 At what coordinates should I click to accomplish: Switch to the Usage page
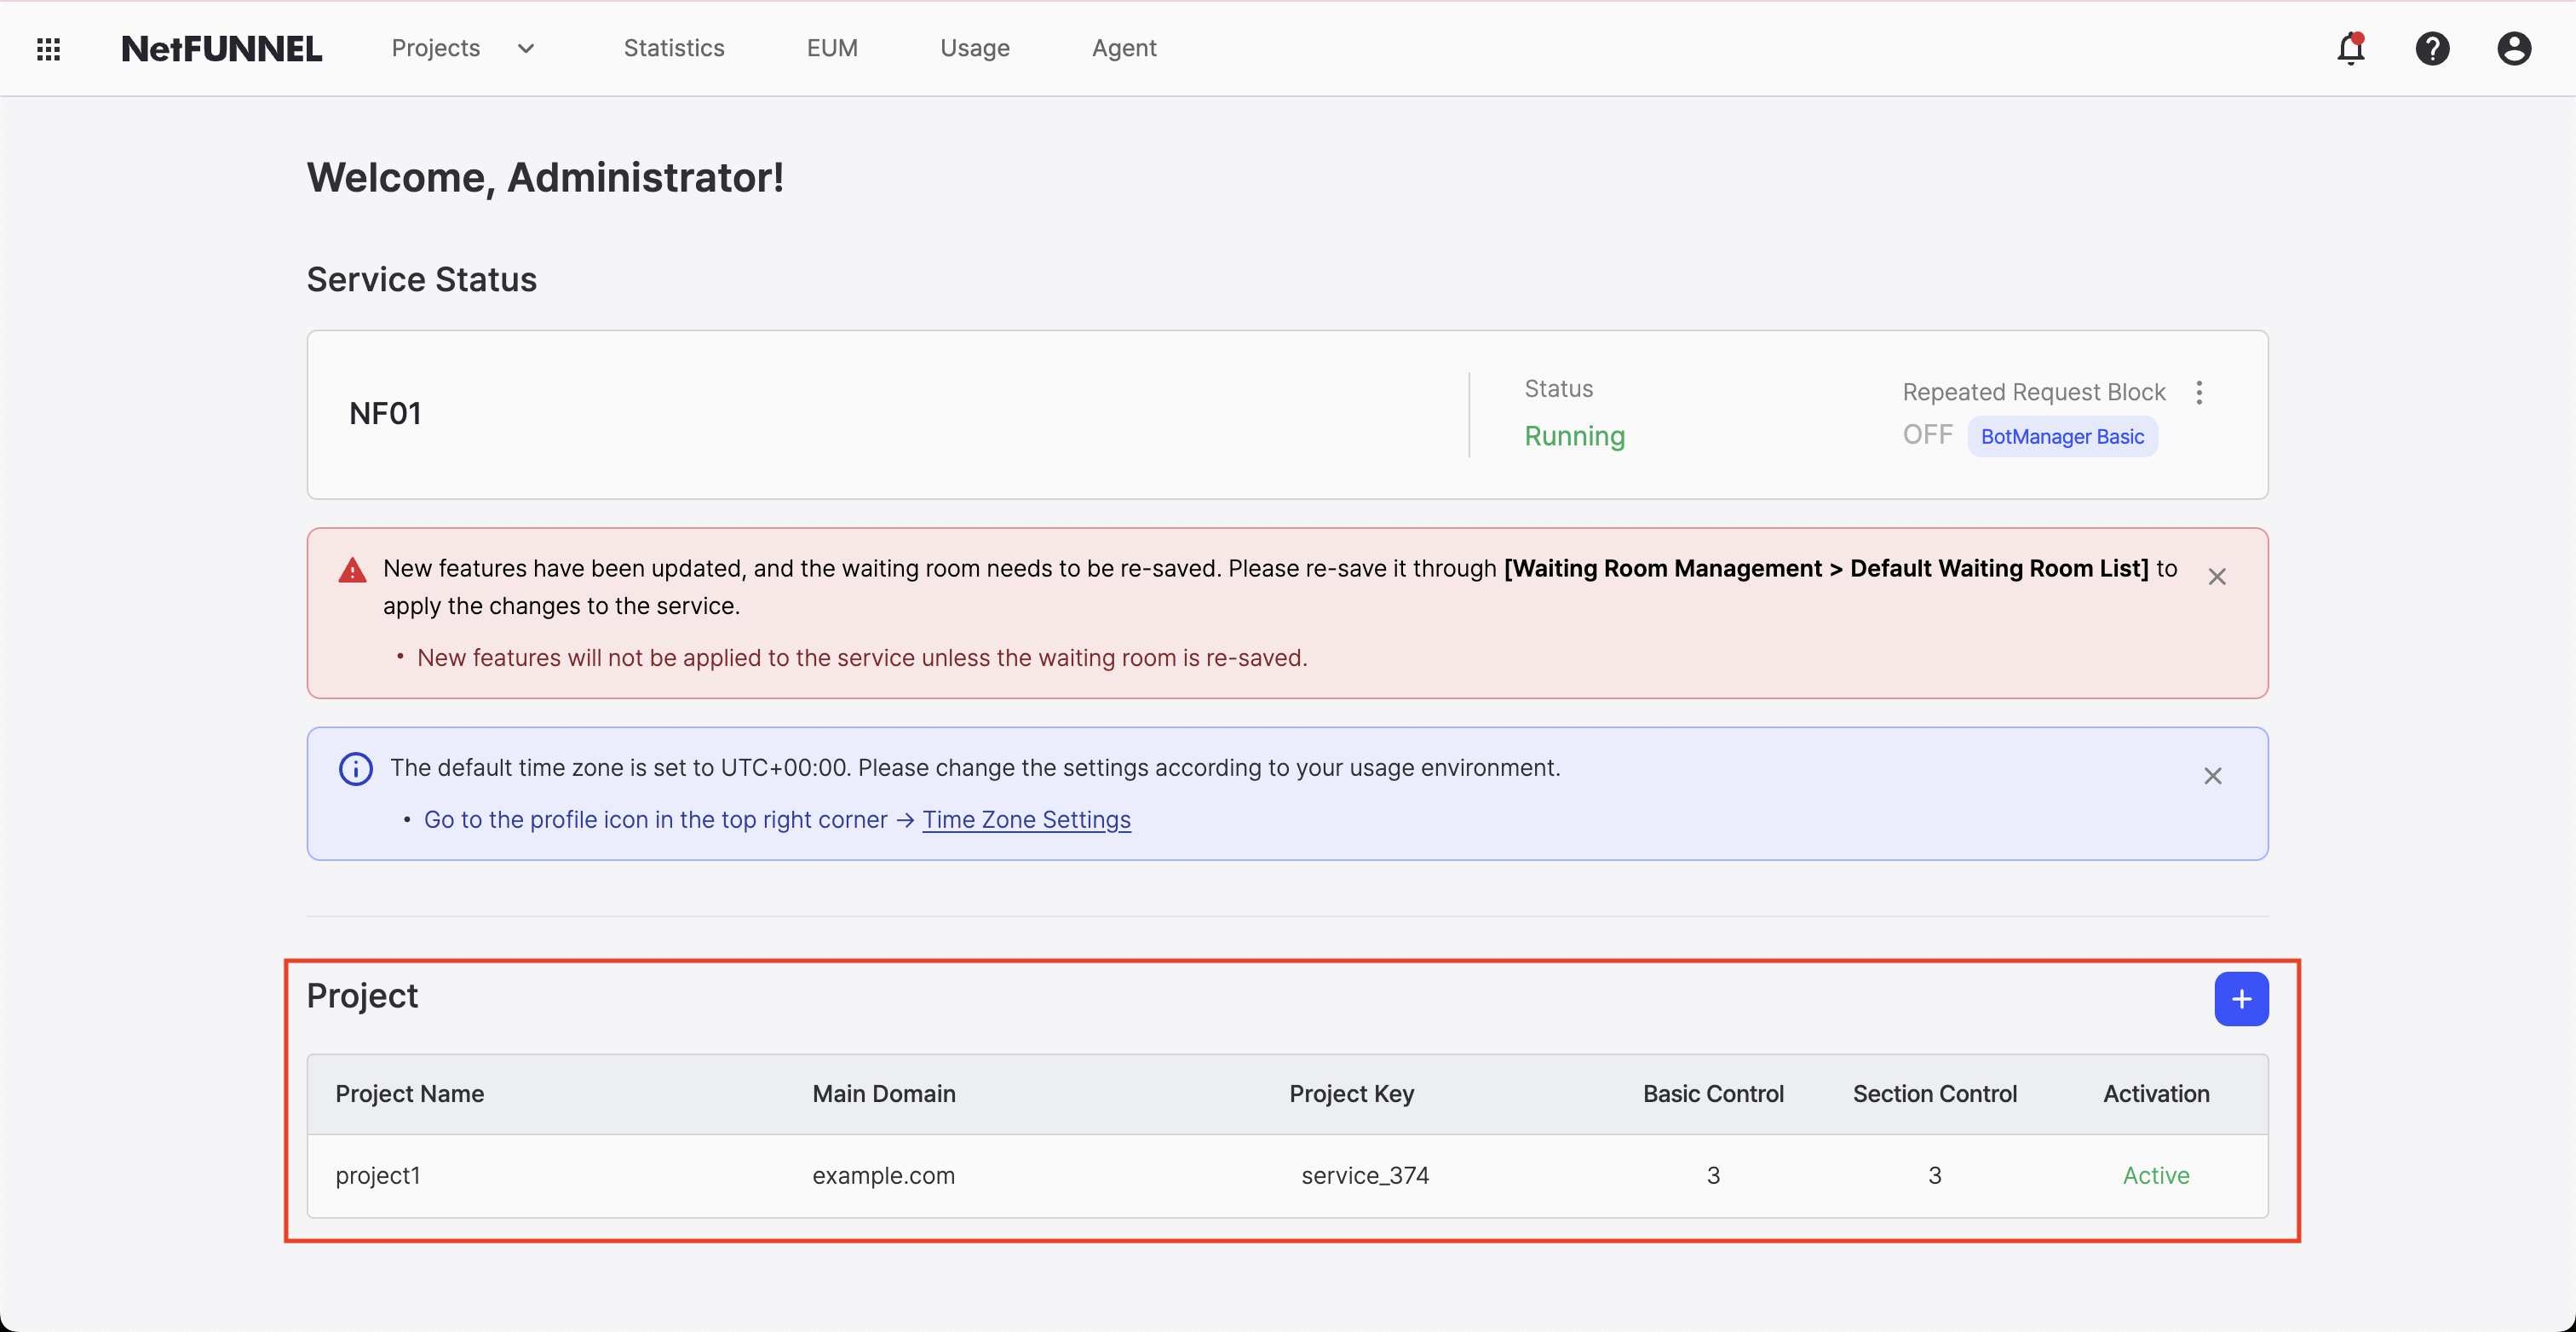click(x=975, y=48)
